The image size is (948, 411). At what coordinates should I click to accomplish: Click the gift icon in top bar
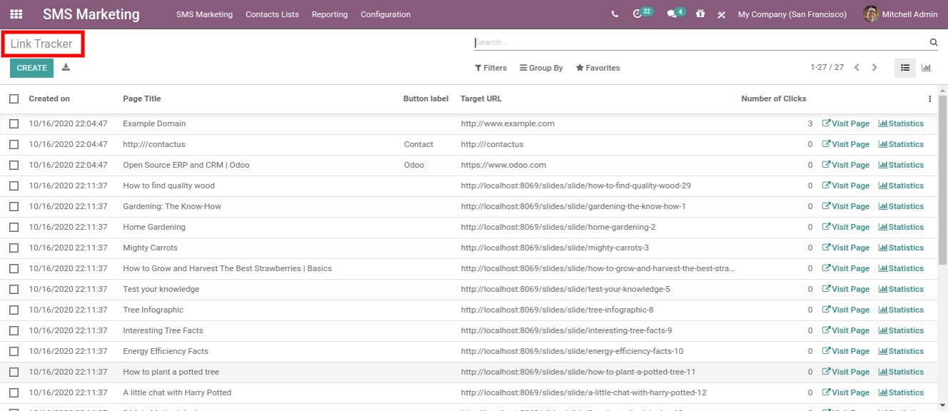pyautogui.click(x=700, y=14)
